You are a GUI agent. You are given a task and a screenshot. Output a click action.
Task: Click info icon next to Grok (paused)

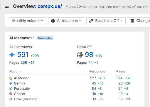tap(38, 98)
